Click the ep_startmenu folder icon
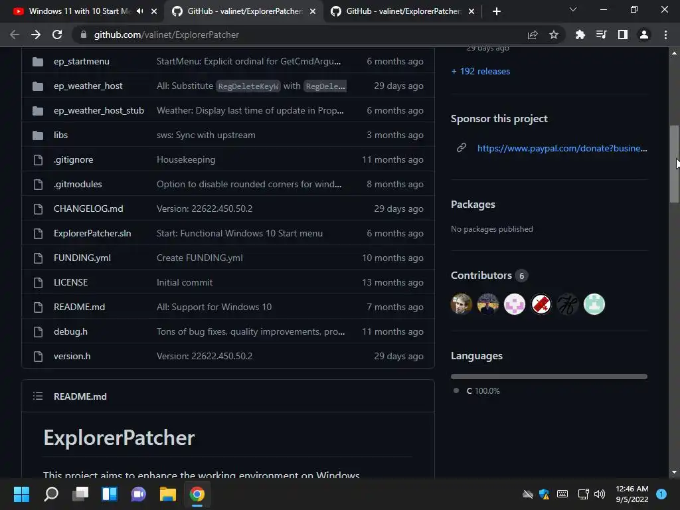 click(38, 62)
